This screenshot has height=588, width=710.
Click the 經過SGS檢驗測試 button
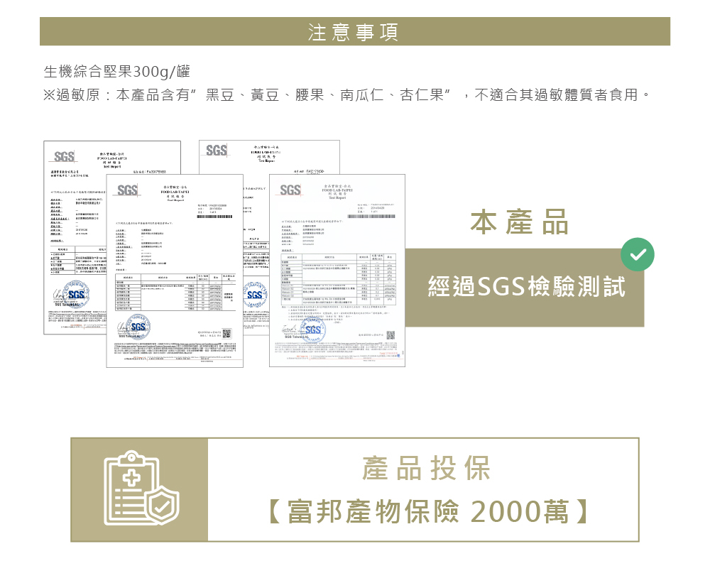pyautogui.click(x=525, y=283)
